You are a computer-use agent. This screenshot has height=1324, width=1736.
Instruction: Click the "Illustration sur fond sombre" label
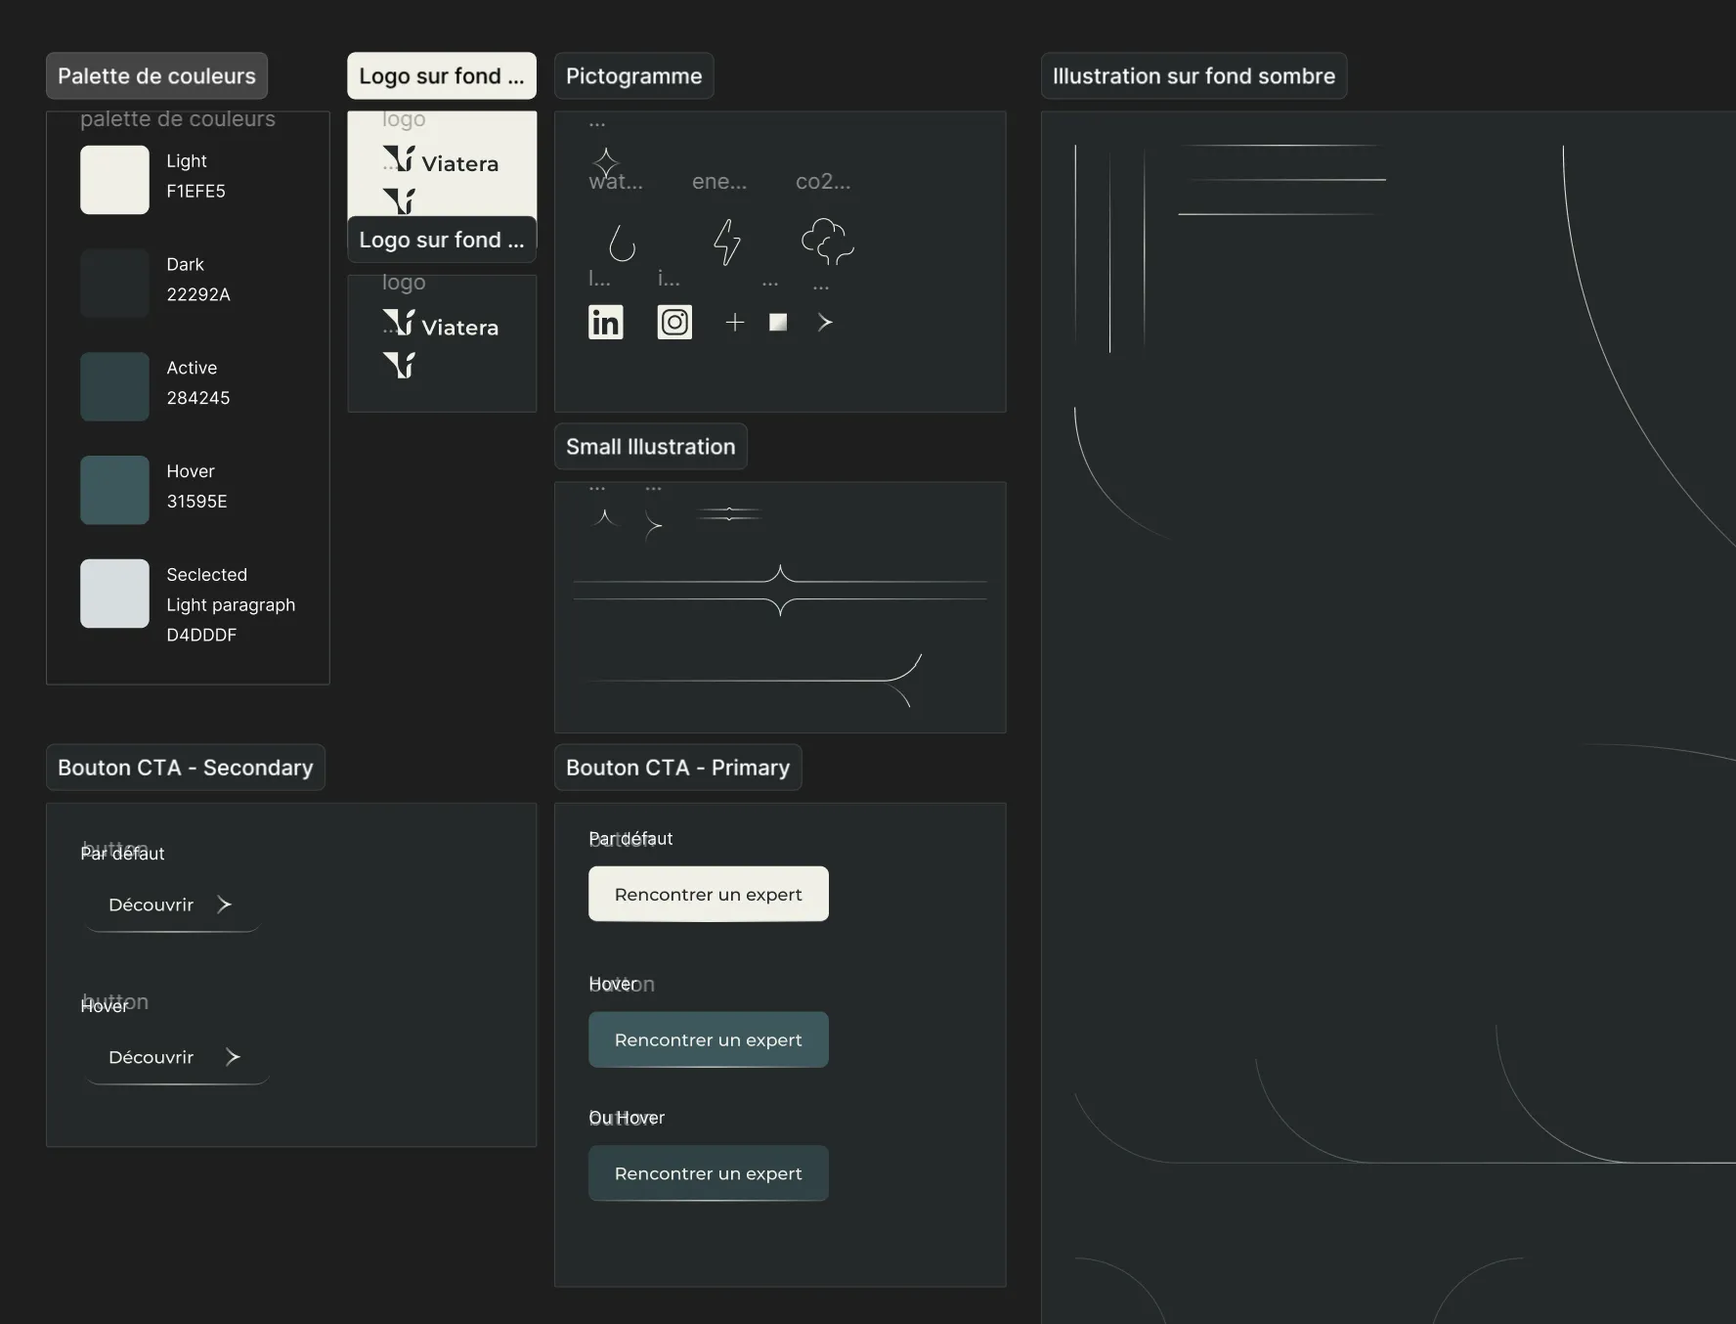click(1194, 76)
